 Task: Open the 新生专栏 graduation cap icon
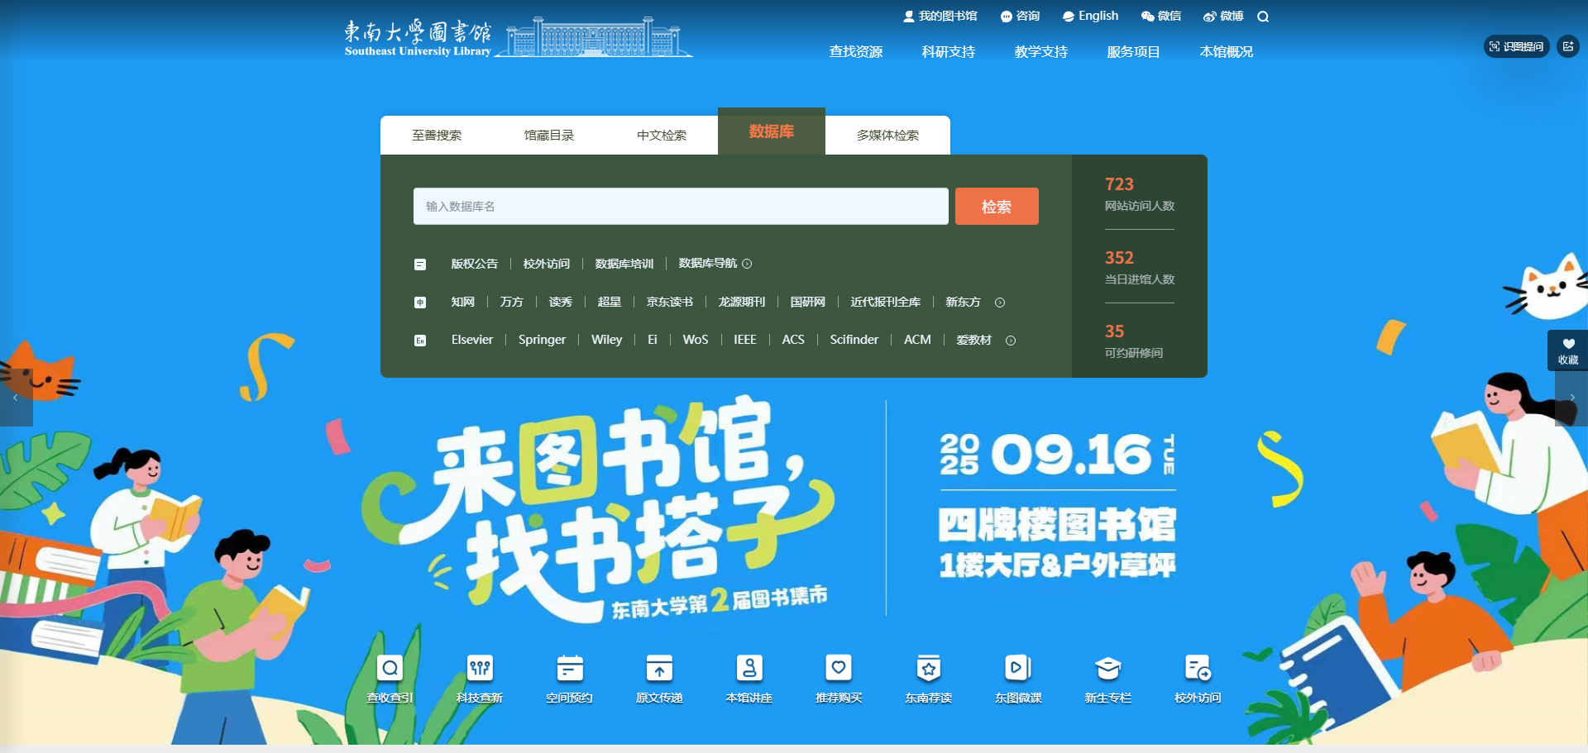tap(1108, 668)
